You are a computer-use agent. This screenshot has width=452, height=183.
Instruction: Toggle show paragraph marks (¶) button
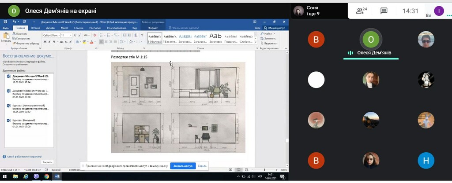[142, 35]
